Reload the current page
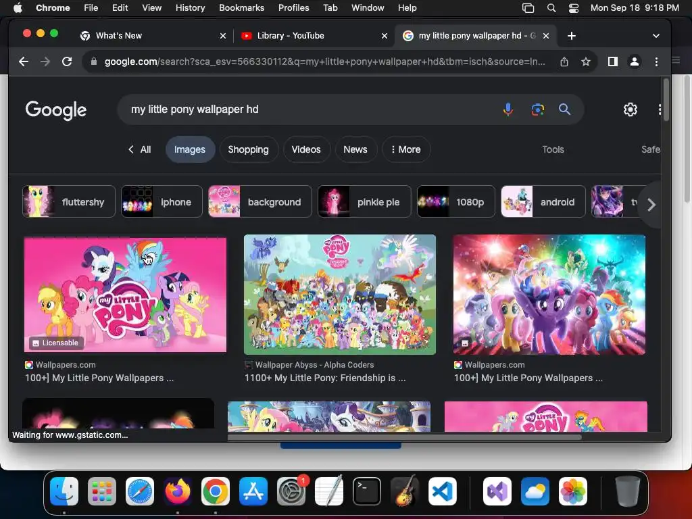692x519 pixels. 67,61
